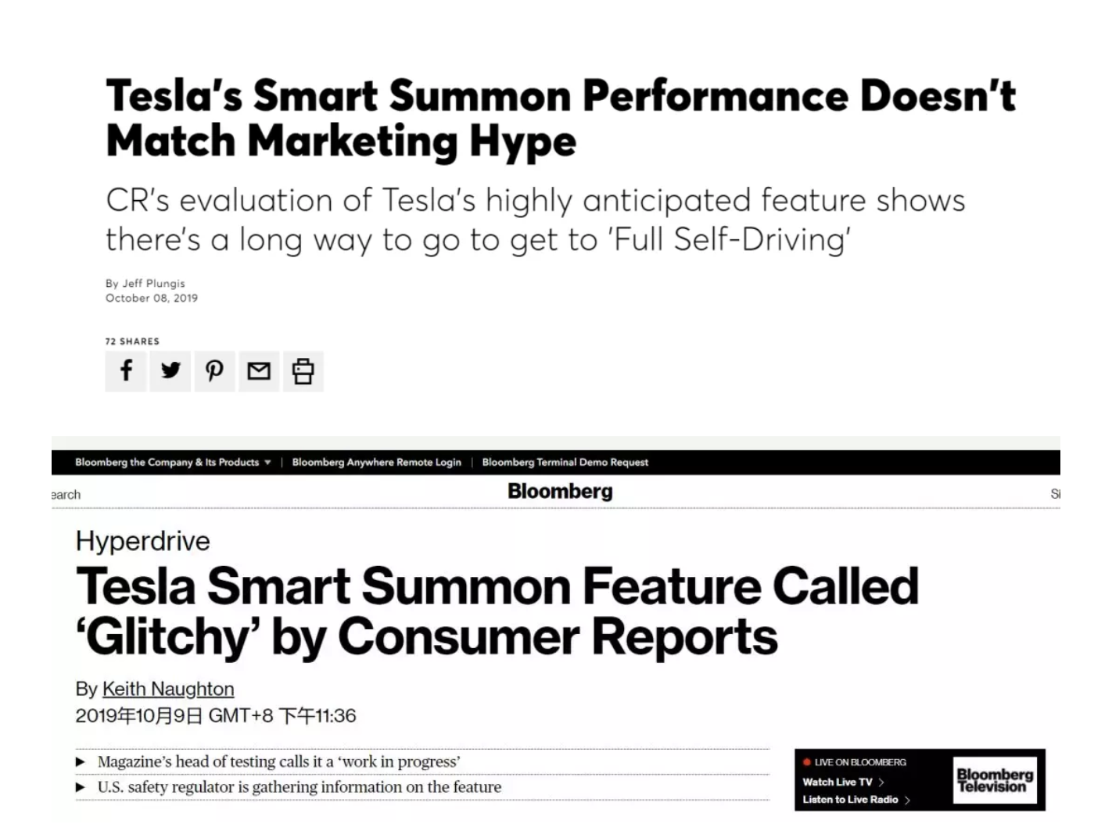Print the article with printer icon
Viewport: 1112px width, 838px height.
coord(303,371)
